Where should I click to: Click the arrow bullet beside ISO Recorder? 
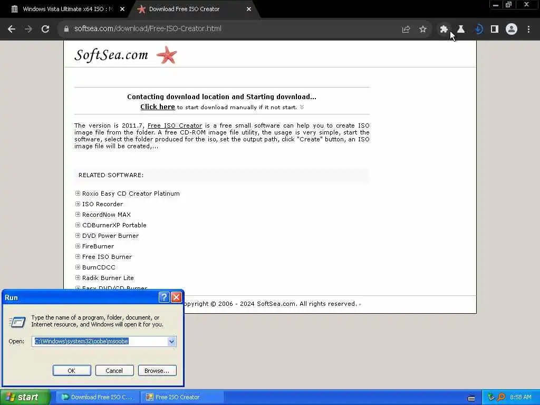[x=78, y=204]
